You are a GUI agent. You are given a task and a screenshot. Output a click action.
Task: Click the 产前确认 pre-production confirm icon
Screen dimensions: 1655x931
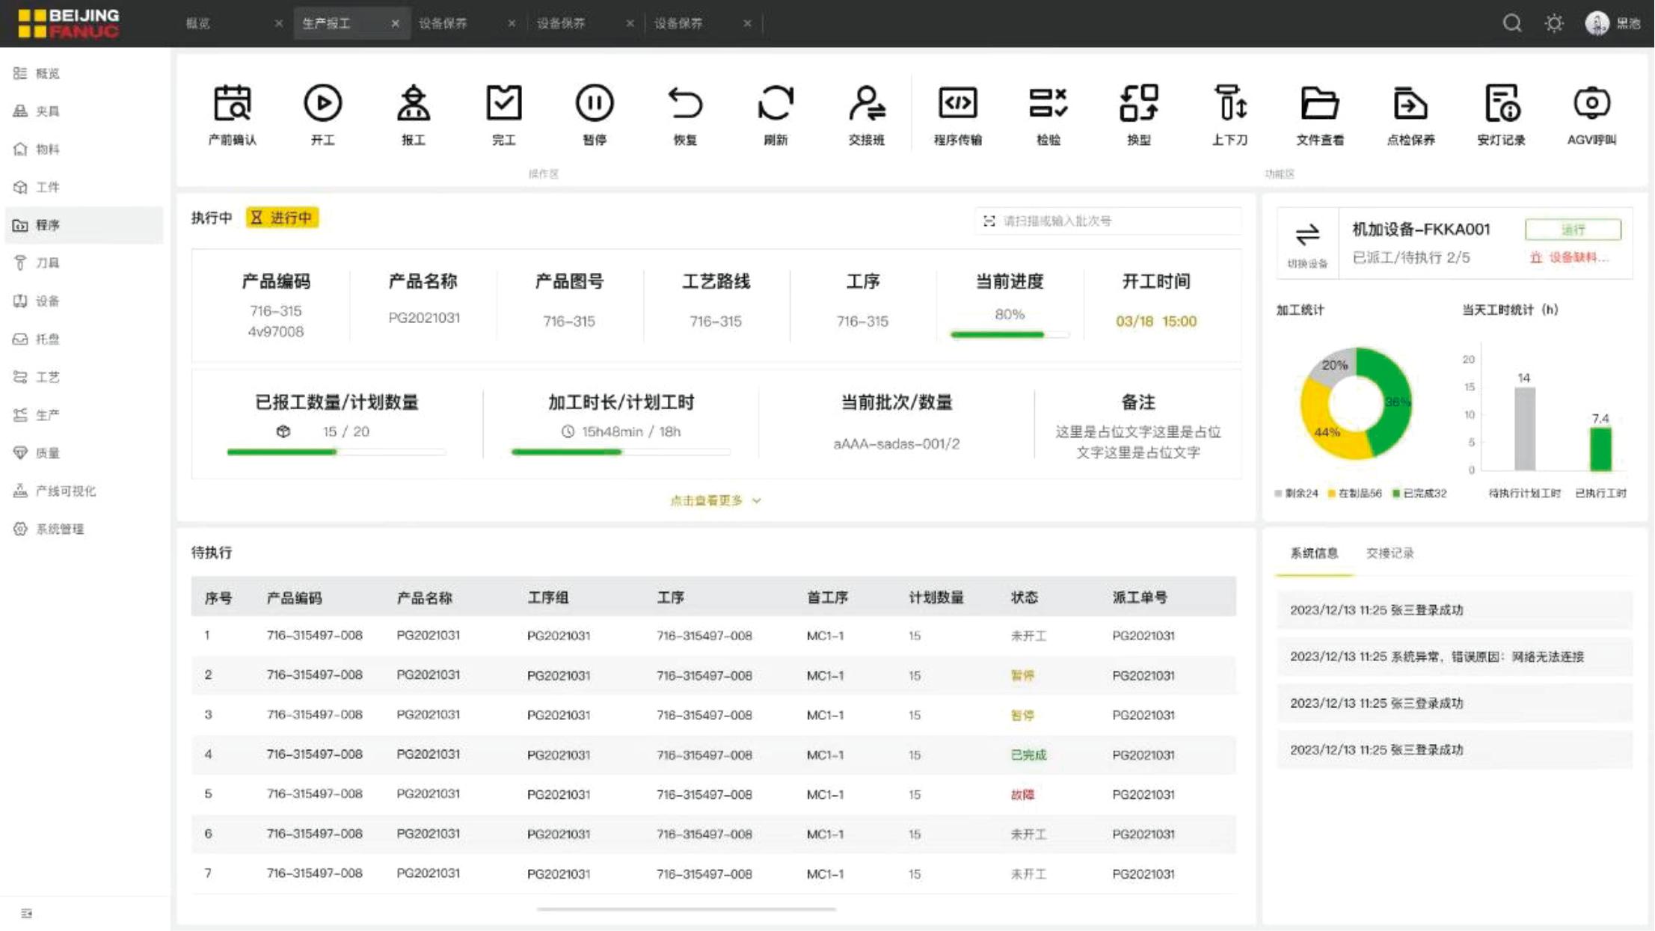pyautogui.click(x=232, y=104)
